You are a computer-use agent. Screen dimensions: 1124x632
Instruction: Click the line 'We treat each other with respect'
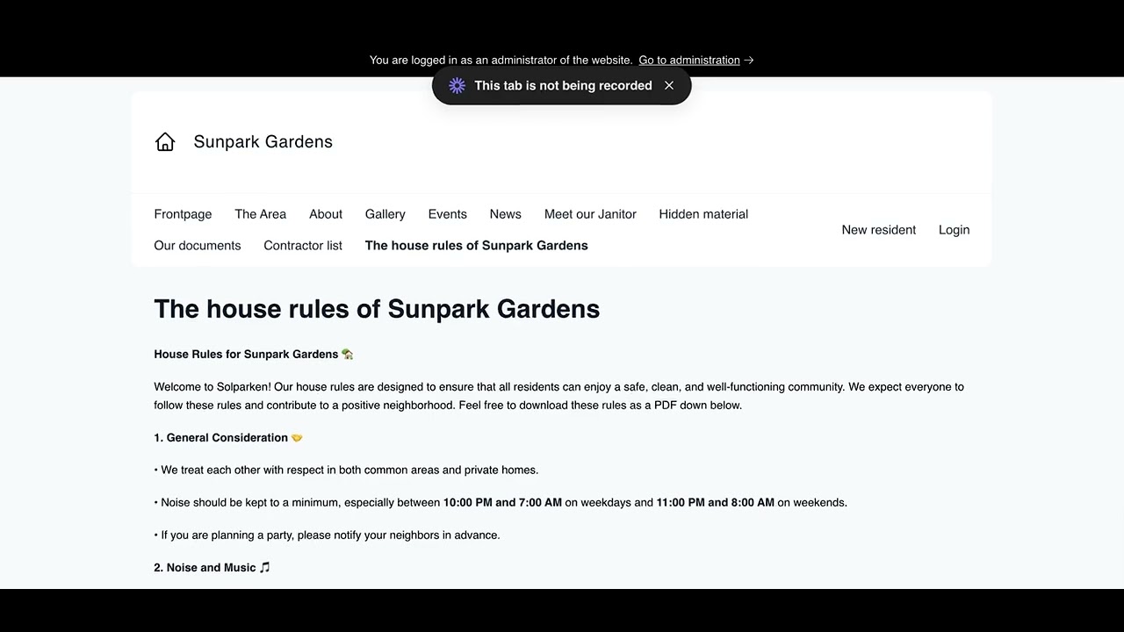[346, 470]
